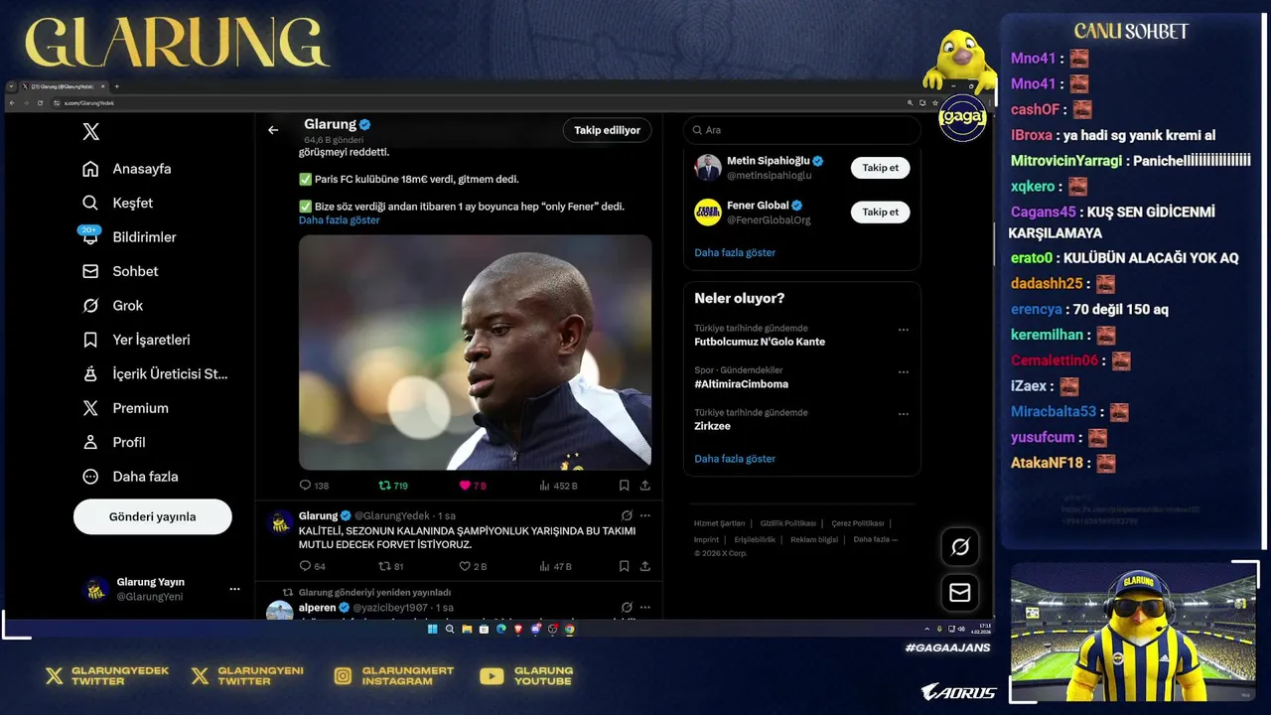Open Sohbet messages in sidebar
Screen dimensions: 1271x715
121,271
